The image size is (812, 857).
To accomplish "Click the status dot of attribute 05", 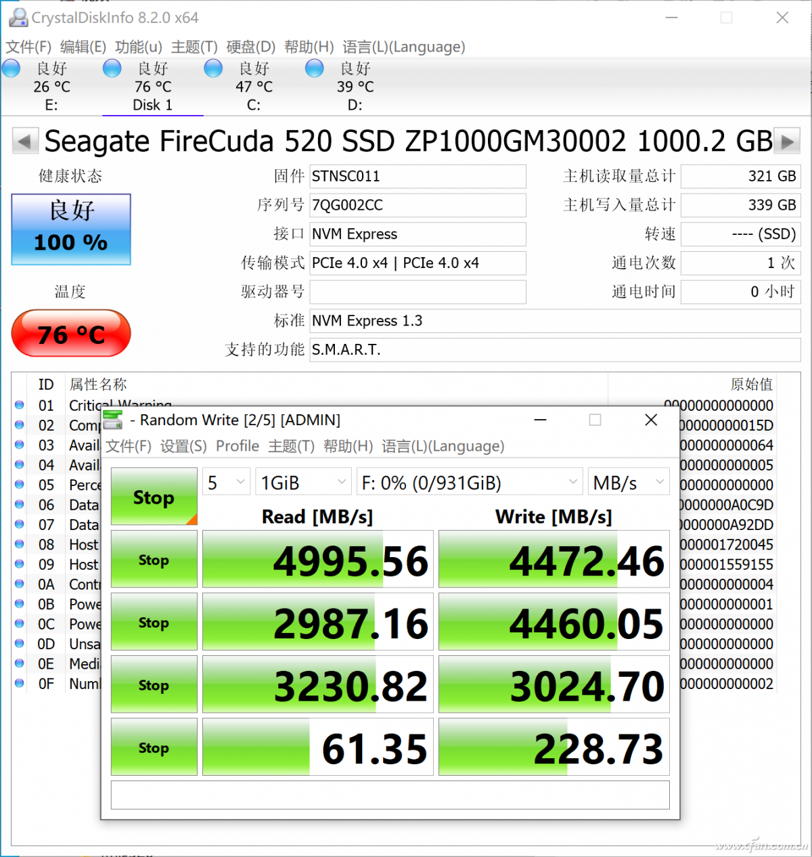I will (x=20, y=485).
